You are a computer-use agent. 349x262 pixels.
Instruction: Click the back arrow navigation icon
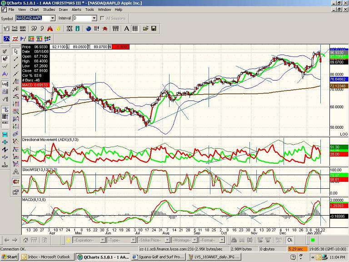(7, 240)
